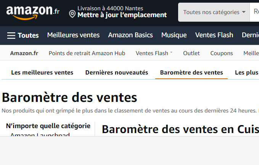Image resolution: width=259 pixels, height=165 pixels.
Task: Open Amazon Basics in navigation bar
Action: pos(130,35)
